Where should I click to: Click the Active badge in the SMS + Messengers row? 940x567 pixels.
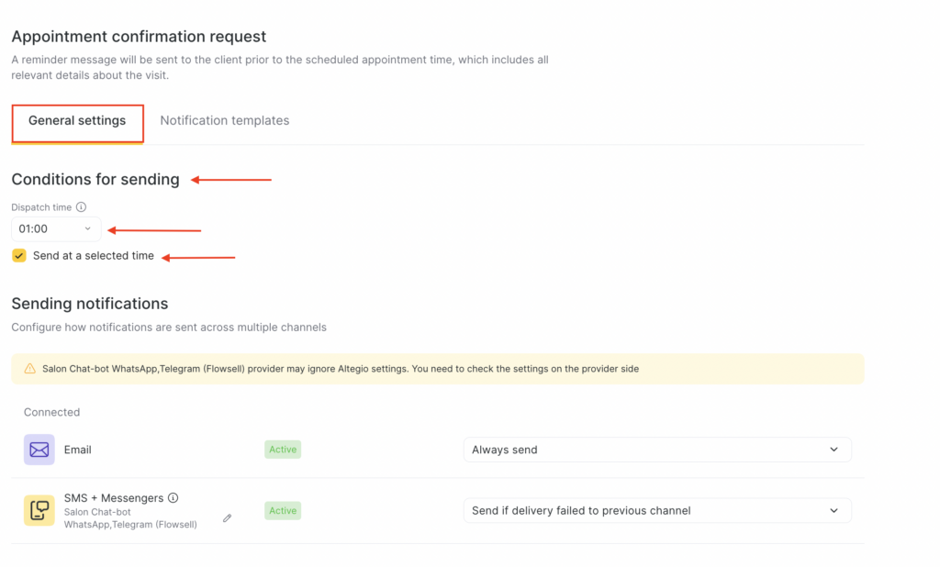283,510
